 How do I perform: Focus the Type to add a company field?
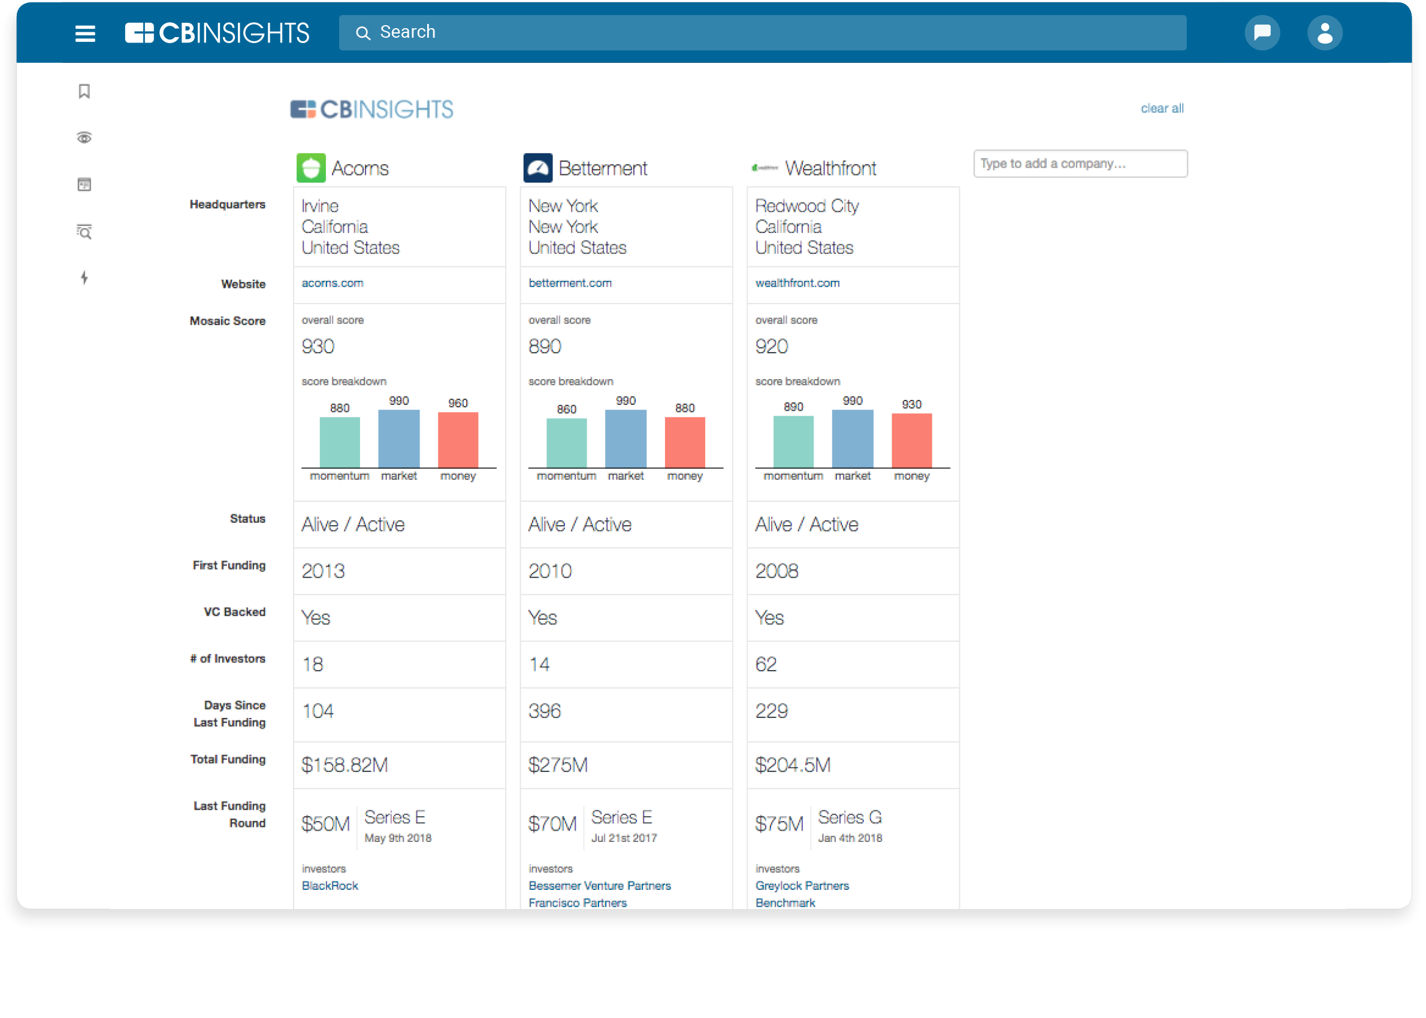pyautogui.click(x=1079, y=163)
